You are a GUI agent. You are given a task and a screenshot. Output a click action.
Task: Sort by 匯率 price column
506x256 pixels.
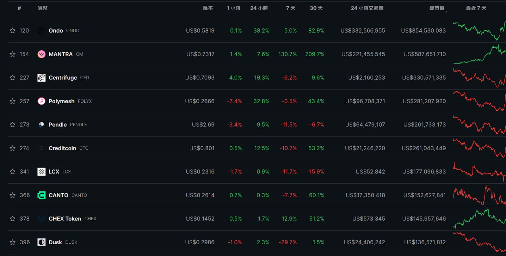tap(208, 8)
